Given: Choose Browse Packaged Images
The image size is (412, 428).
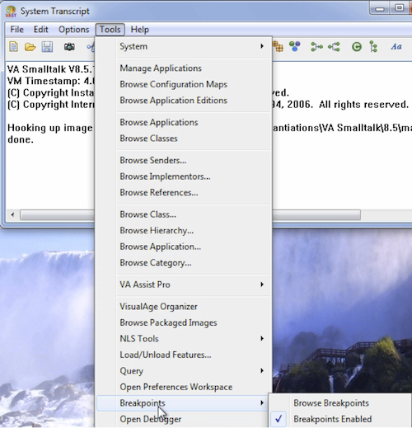Looking at the screenshot, I should [x=183, y=322].
